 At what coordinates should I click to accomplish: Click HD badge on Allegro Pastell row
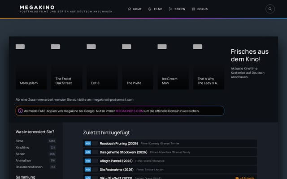[88, 161]
